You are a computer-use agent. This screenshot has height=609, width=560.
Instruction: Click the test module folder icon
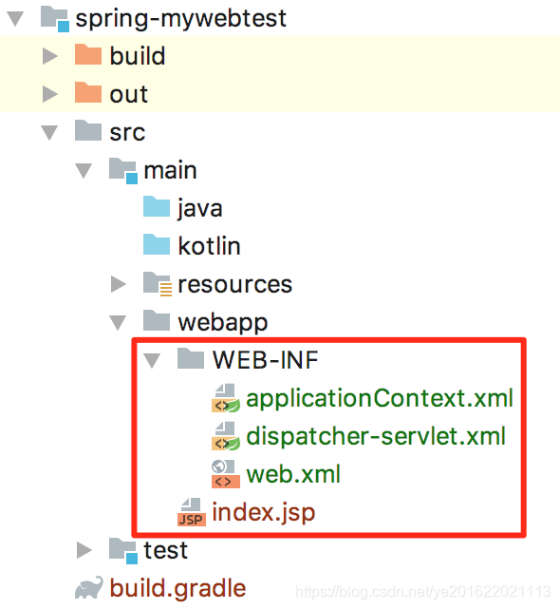click(x=123, y=551)
